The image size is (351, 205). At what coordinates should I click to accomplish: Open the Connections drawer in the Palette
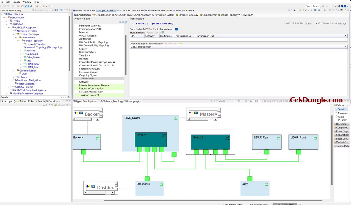point(343,135)
